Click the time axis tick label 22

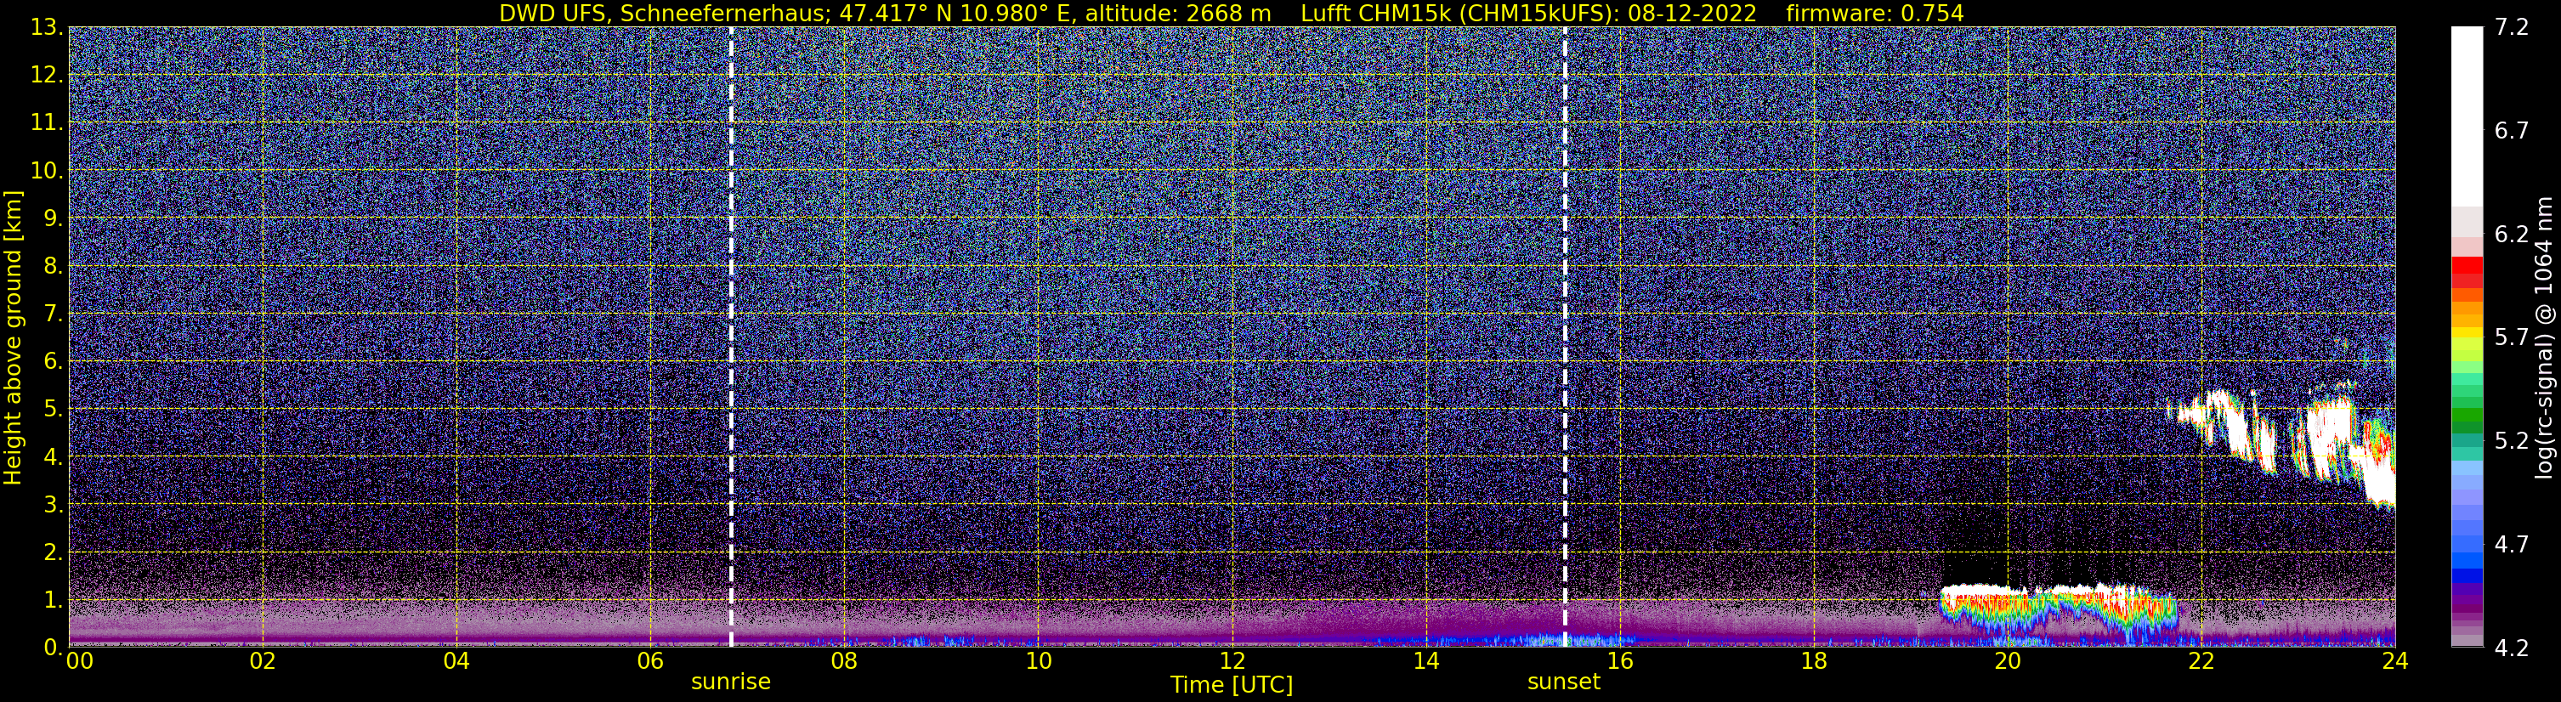coord(2201,662)
